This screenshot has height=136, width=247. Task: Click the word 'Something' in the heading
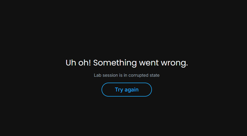tap(115, 63)
